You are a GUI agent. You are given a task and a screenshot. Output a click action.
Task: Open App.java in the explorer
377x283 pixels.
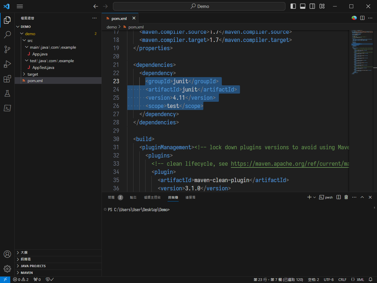pos(40,54)
